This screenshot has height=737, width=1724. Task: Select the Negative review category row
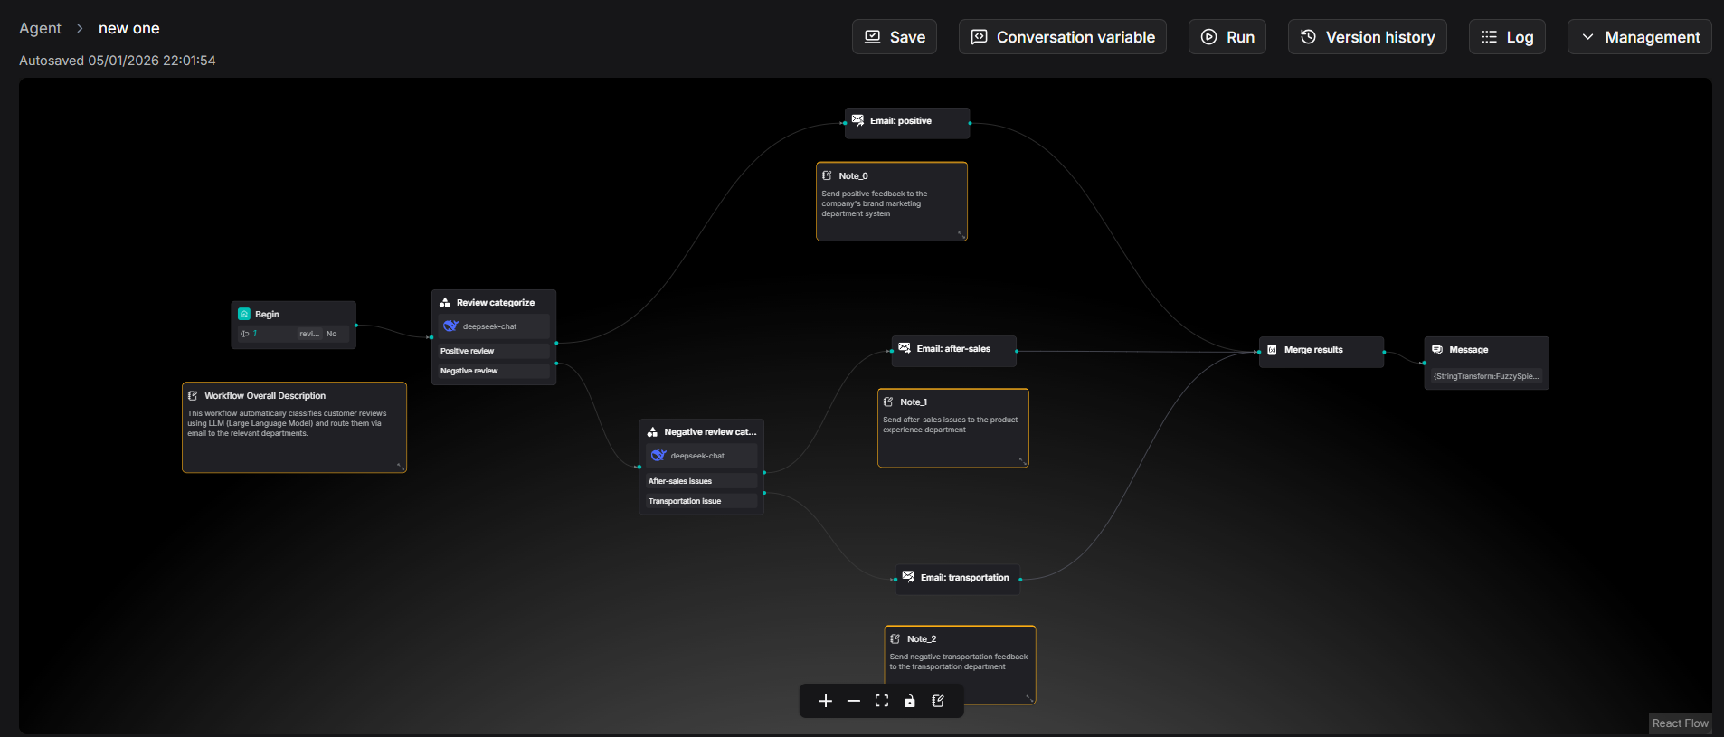click(x=494, y=371)
